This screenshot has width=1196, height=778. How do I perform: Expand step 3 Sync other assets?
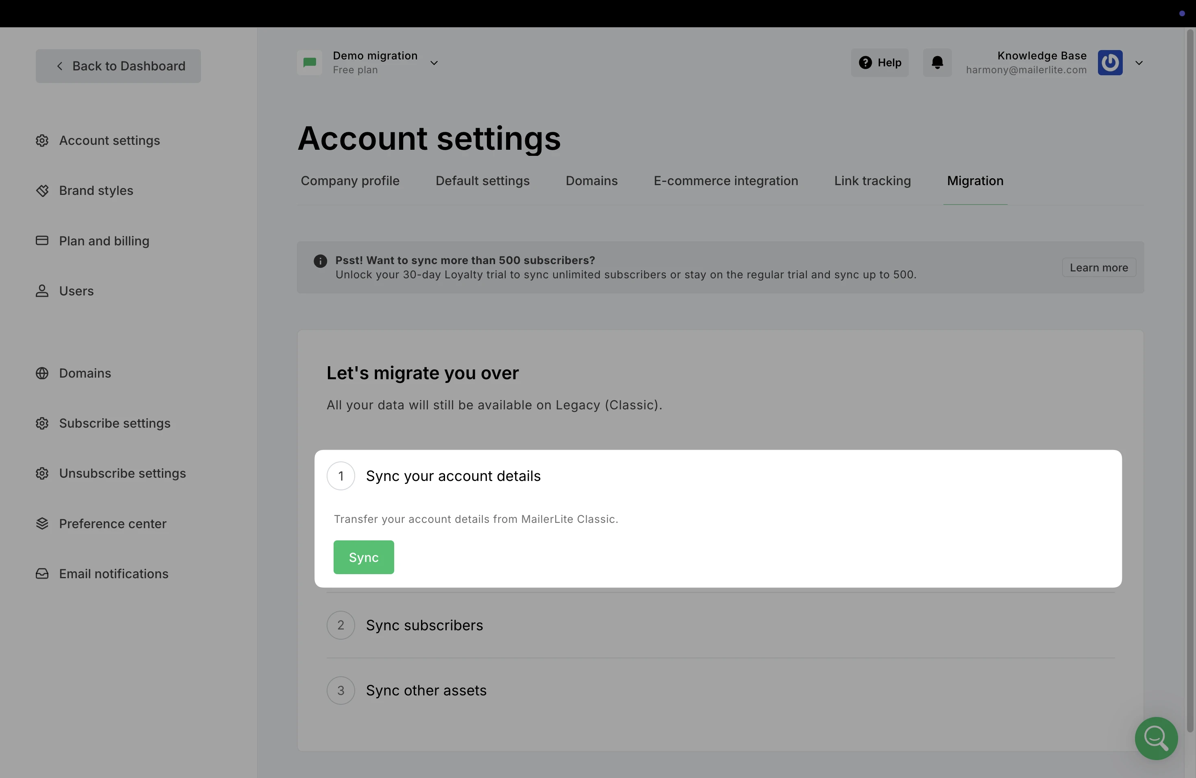coord(720,691)
